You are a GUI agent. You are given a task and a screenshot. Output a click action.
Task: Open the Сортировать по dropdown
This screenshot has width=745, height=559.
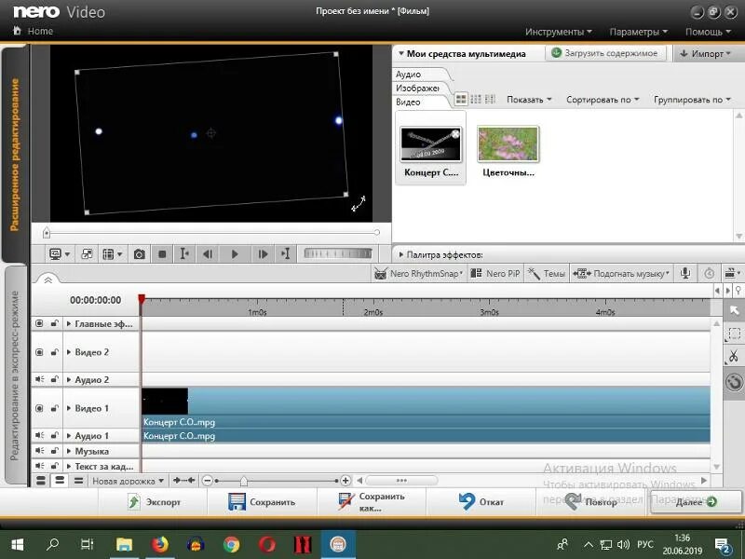(x=603, y=100)
